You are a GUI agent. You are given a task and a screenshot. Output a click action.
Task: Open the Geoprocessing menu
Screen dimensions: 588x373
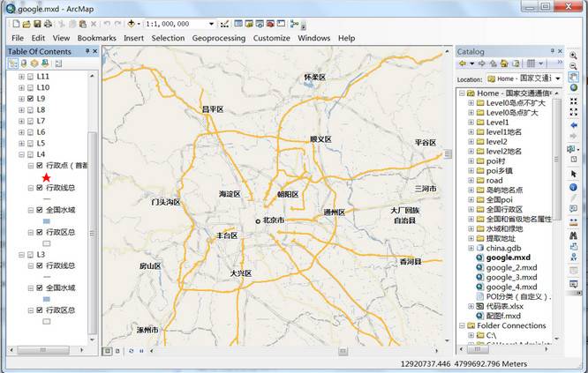point(219,38)
